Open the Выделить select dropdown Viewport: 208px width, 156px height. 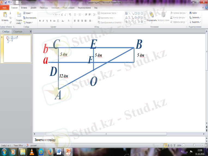pos(195,22)
